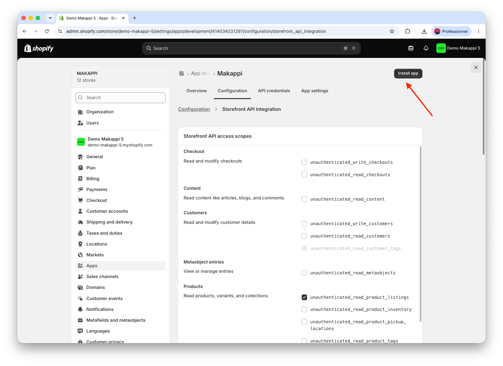The width and height of the screenshot is (503, 366).
Task: Select the Configuration tab
Action: coord(232,91)
